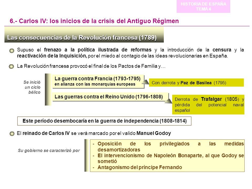This screenshot has width=252, height=189.
Task: Click the year '(1805)' in the Trafalgar box
Action: pos(232,99)
